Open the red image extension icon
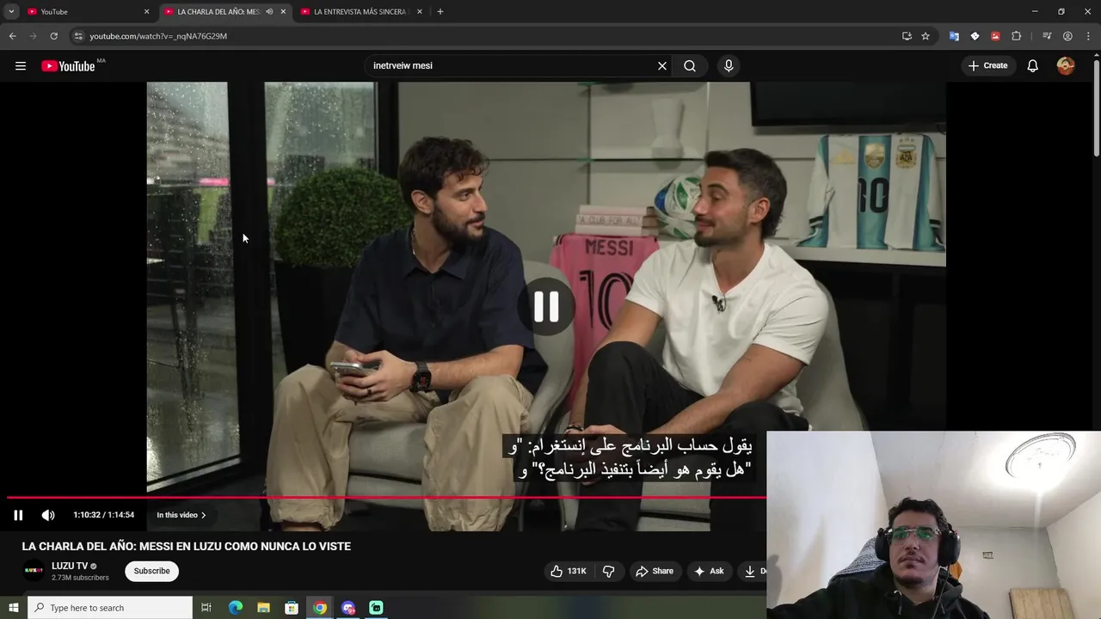The height and width of the screenshot is (619, 1101). 995,36
